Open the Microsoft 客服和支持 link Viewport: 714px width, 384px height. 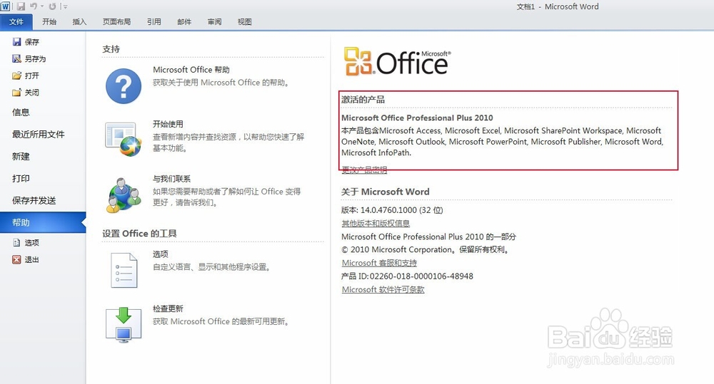coord(379,263)
